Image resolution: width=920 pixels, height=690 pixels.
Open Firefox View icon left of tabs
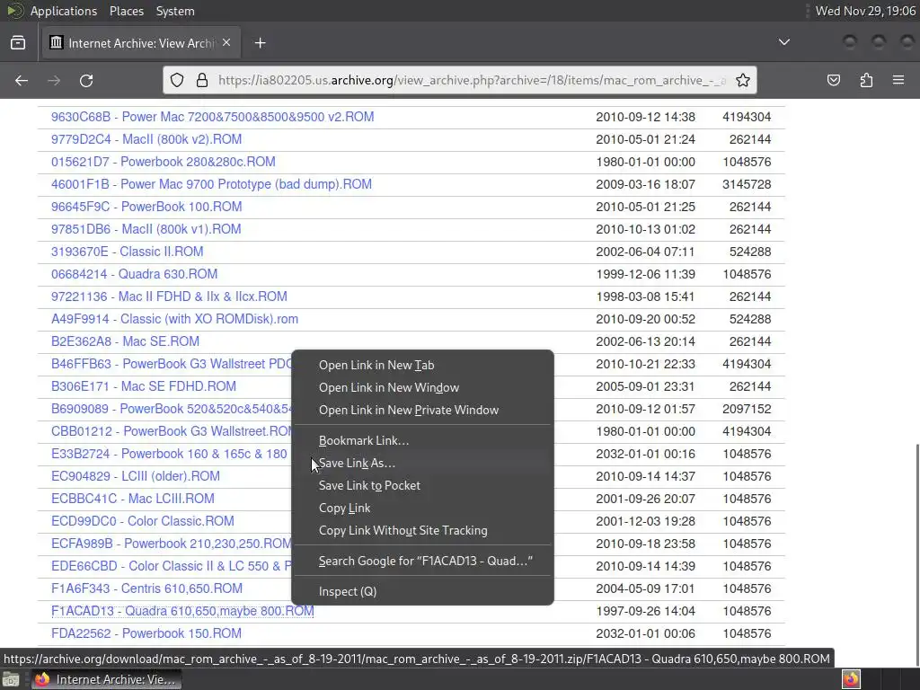coord(18,43)
